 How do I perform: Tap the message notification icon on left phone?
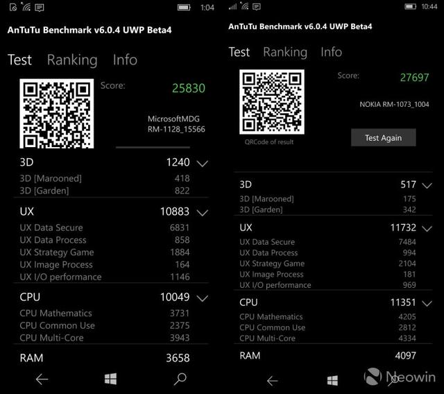pos(39,8)
